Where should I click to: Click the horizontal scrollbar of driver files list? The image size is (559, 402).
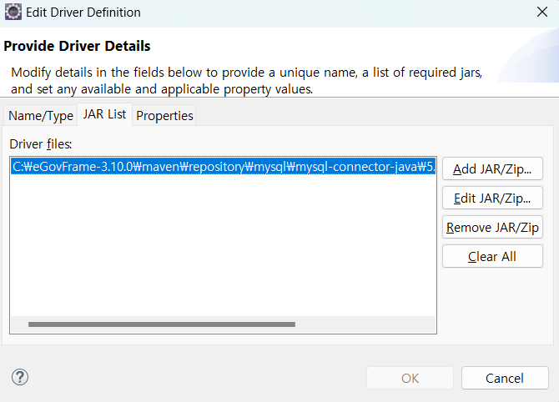click(162, 324)
